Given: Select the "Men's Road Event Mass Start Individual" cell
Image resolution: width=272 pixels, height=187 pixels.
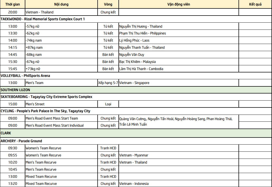Looking at the screenshot, I should [x=55, y=126].
